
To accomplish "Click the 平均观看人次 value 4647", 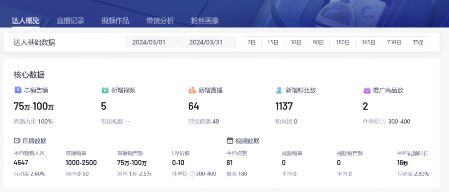I will tap(21, 163).
